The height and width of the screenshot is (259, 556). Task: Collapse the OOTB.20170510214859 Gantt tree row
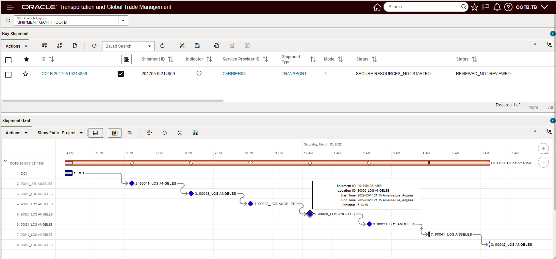point(5,161)
